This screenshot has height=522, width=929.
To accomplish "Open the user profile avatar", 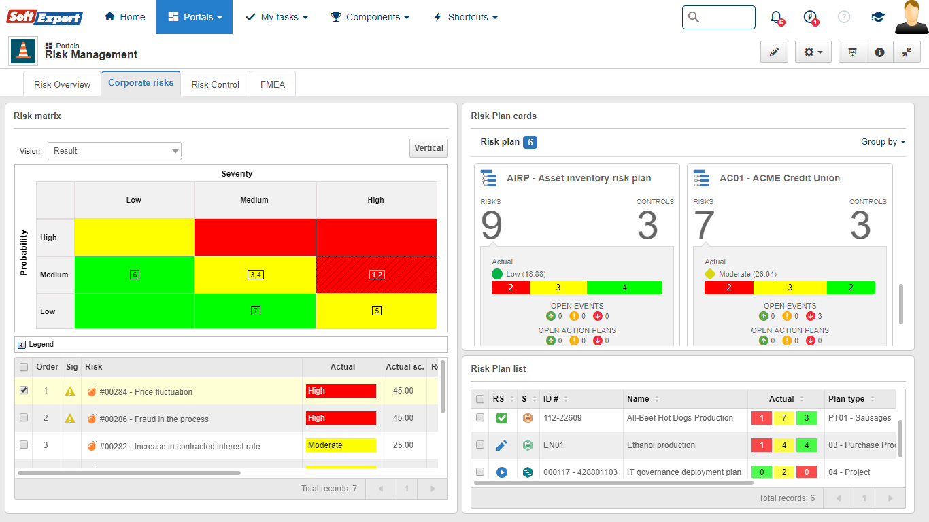I will [911, 17].
